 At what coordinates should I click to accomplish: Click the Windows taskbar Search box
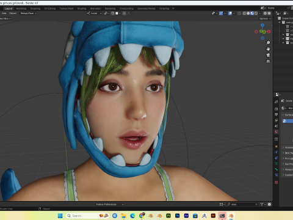pos(87,216)
